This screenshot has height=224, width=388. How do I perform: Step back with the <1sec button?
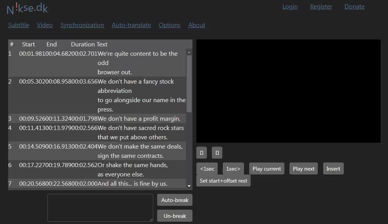[x=207, y=169]
